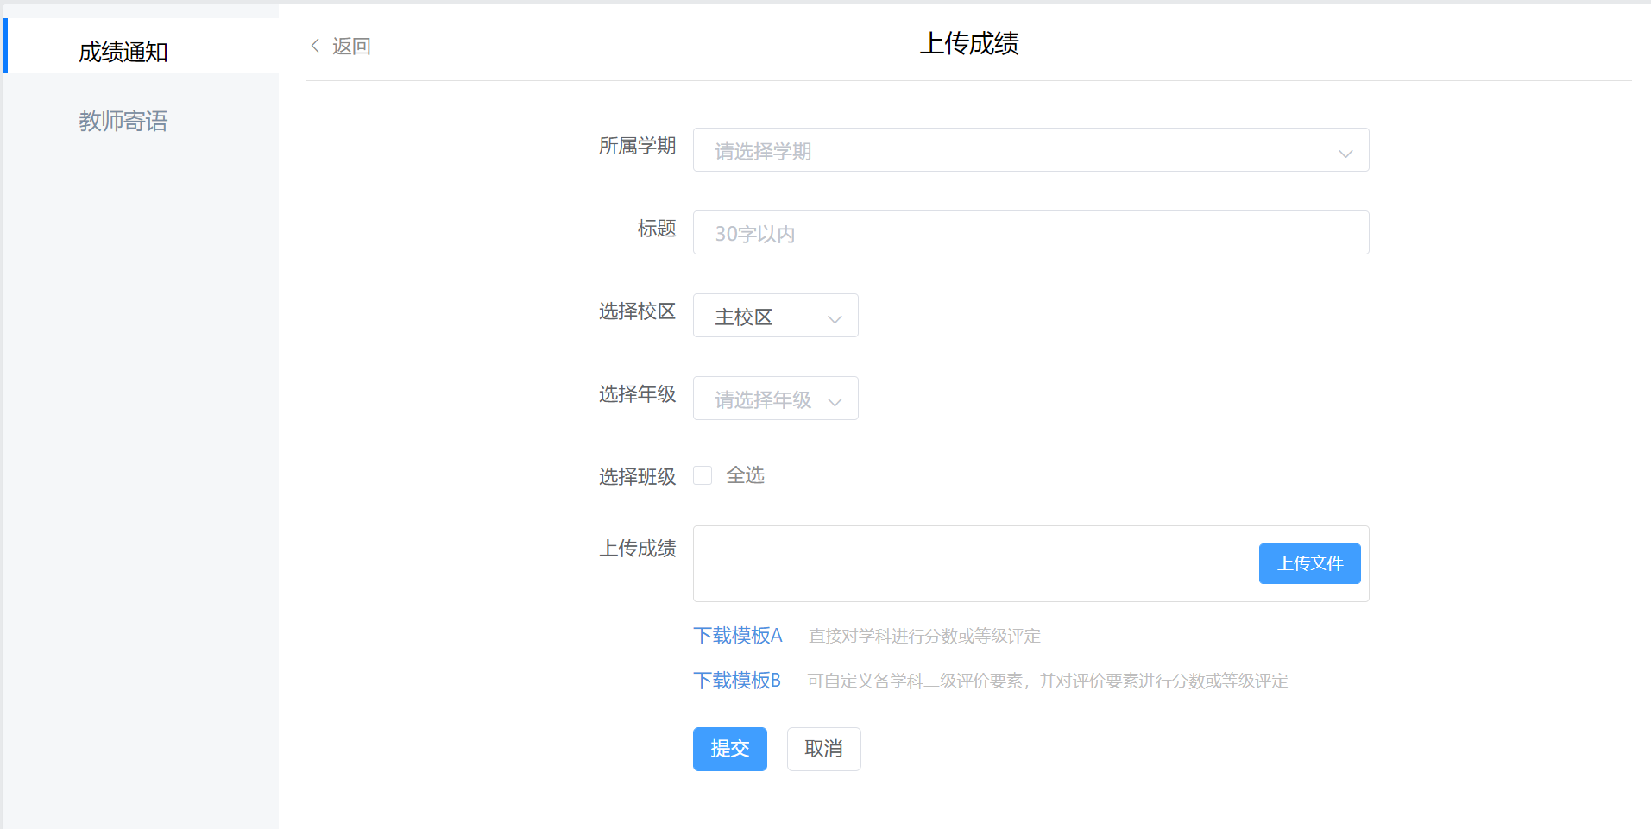Open the 请选择年级 grade dropdown
This screenshot has height=829, width=1651.
[764, 399]
